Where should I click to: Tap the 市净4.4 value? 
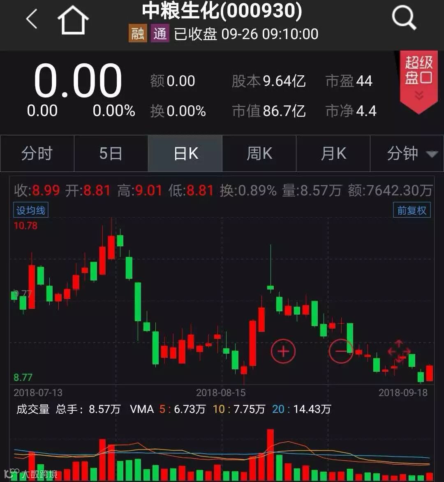pyautogui.click(x=351, y=111)
